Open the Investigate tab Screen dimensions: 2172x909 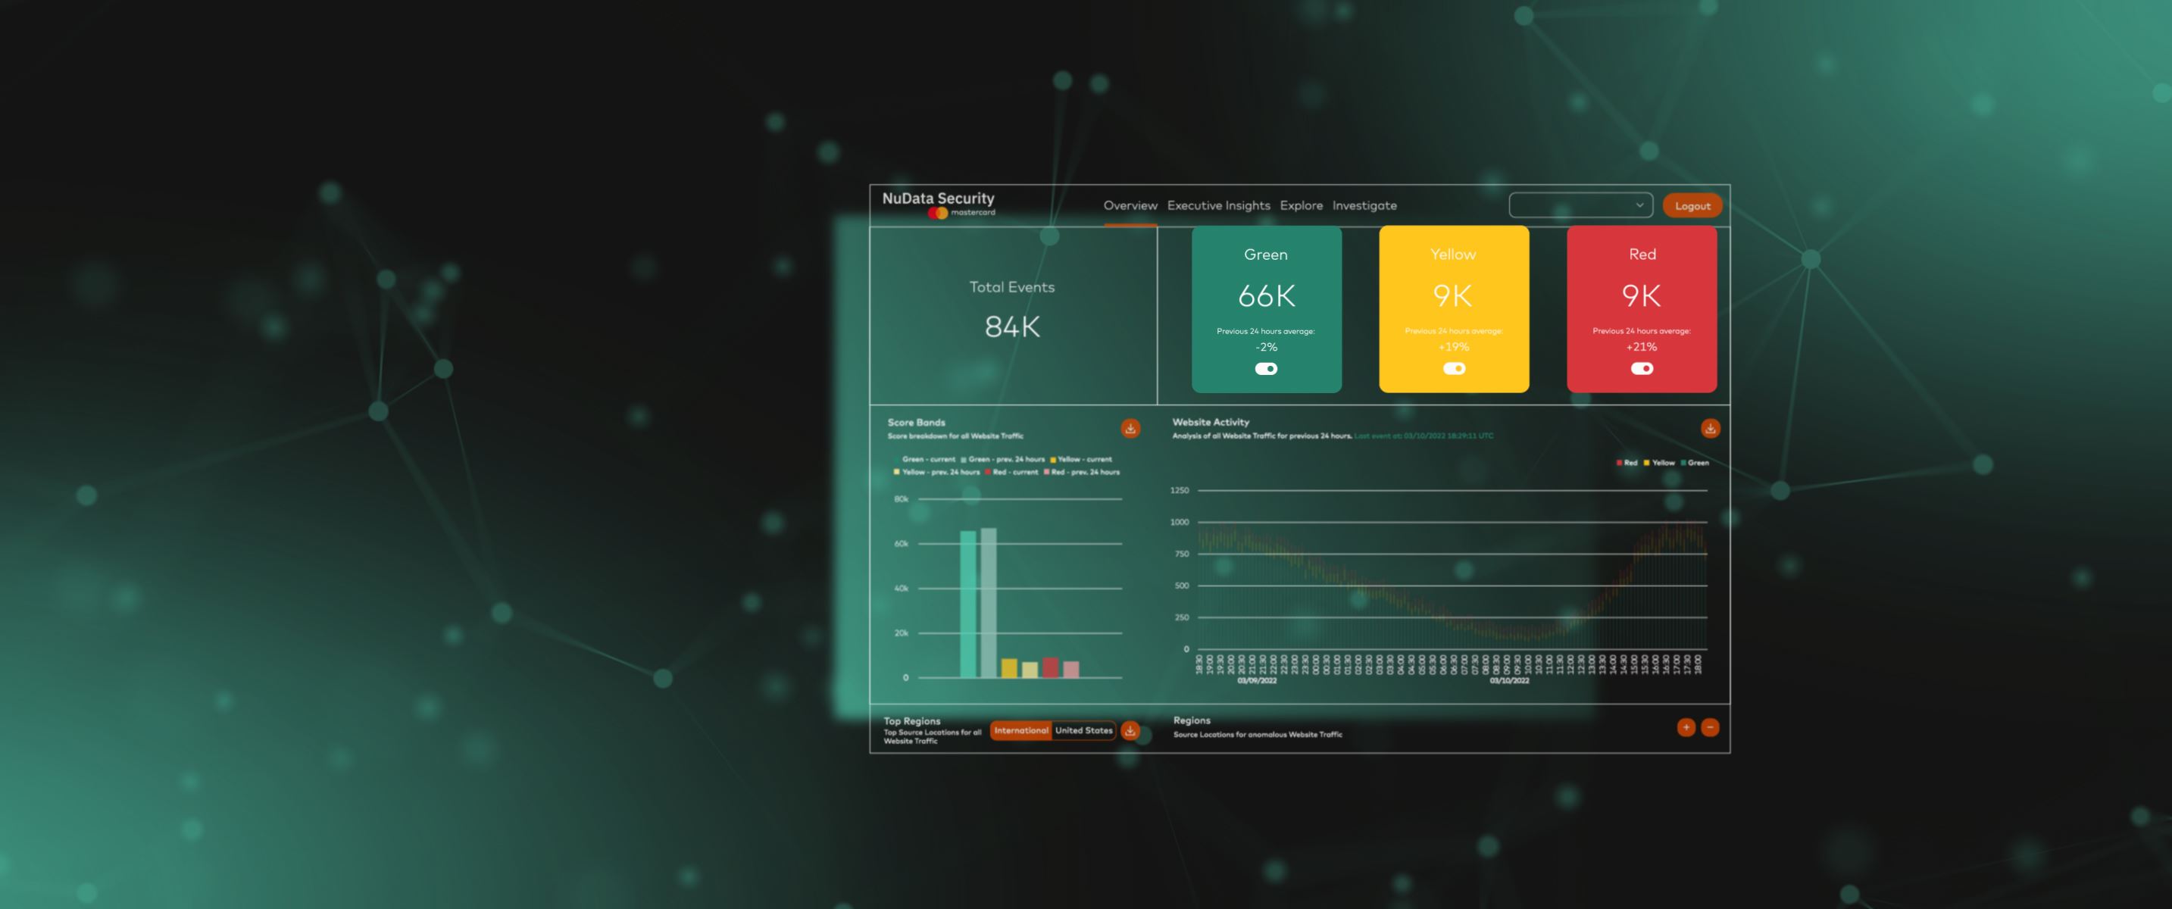coord(1364,205)
